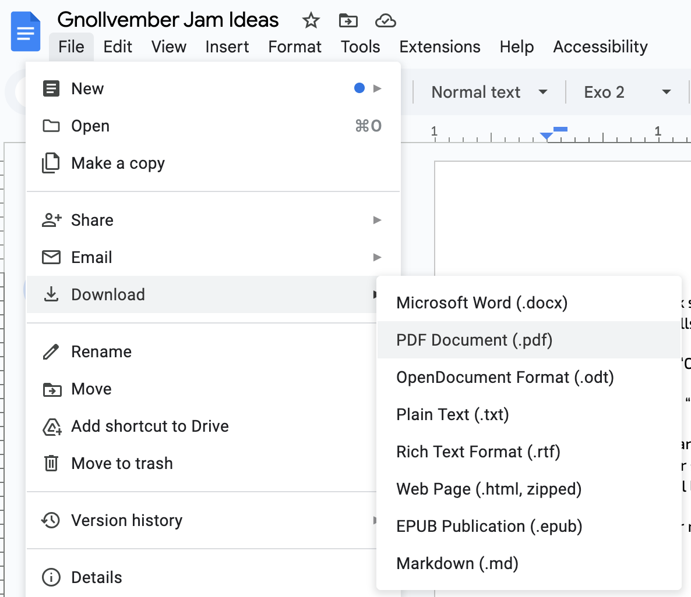Select Make a copy

pos(118,164)
